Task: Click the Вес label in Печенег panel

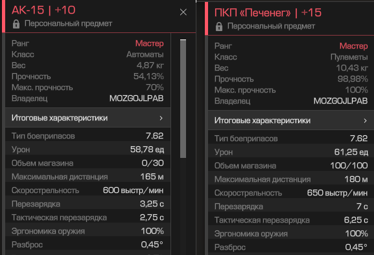Action: [x=221, y=68]
